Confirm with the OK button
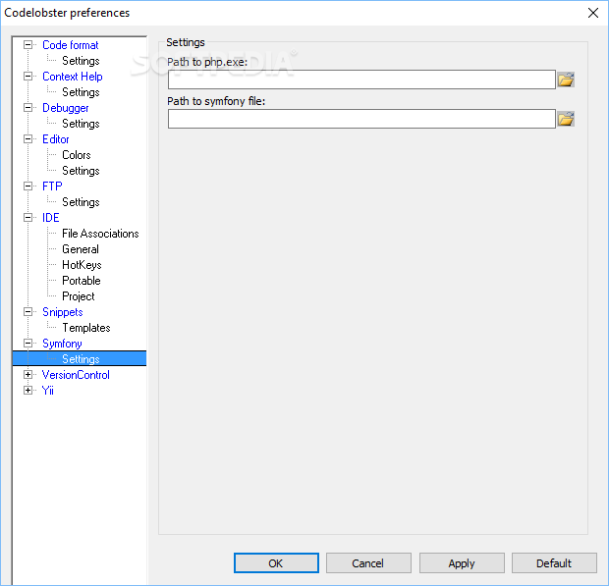The width and height of the screenshot is (609, 586). (276, 563)
